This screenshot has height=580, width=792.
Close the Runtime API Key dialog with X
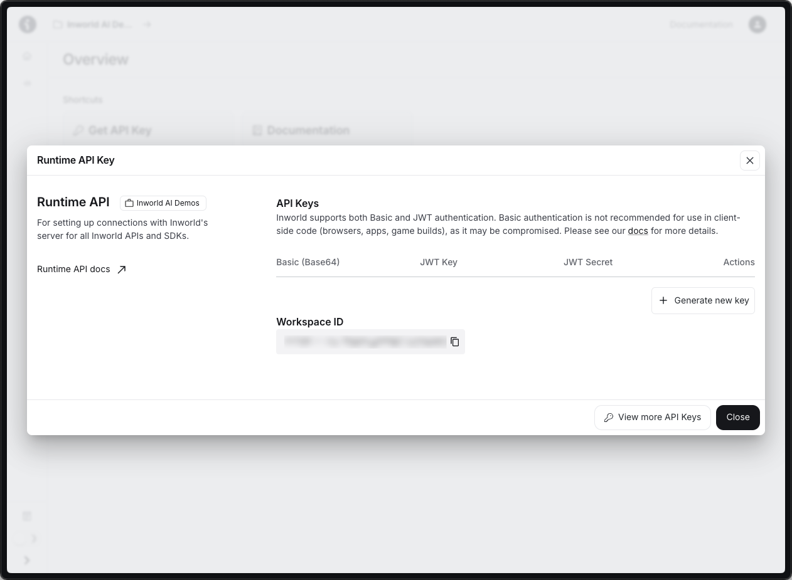(x=749, y=161)
